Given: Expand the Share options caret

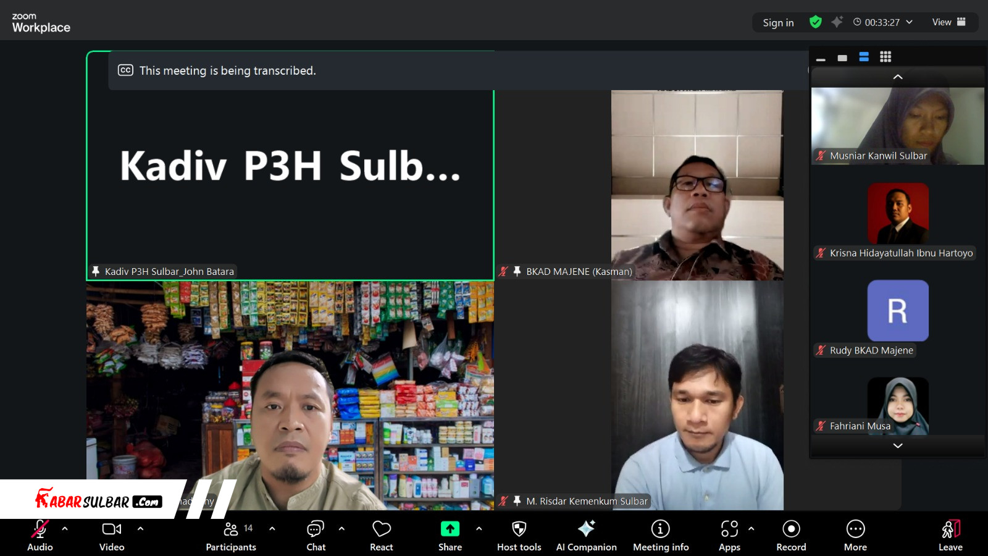Looking at the screenshot, I should tap(479, 529).
